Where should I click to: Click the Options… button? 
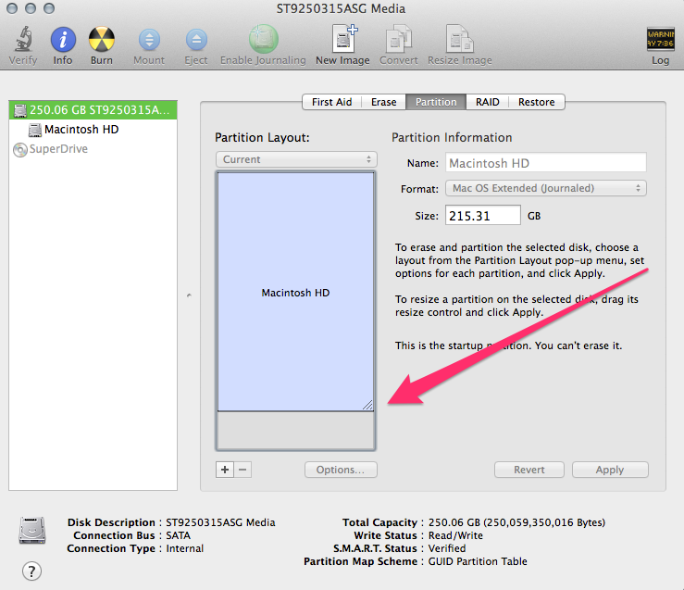point(341,470)
